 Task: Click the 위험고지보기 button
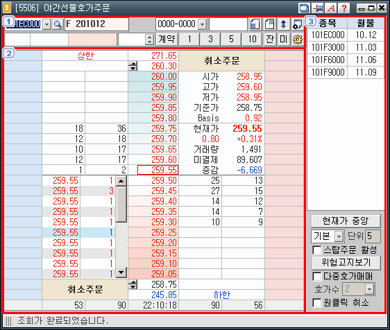point(346,263)
